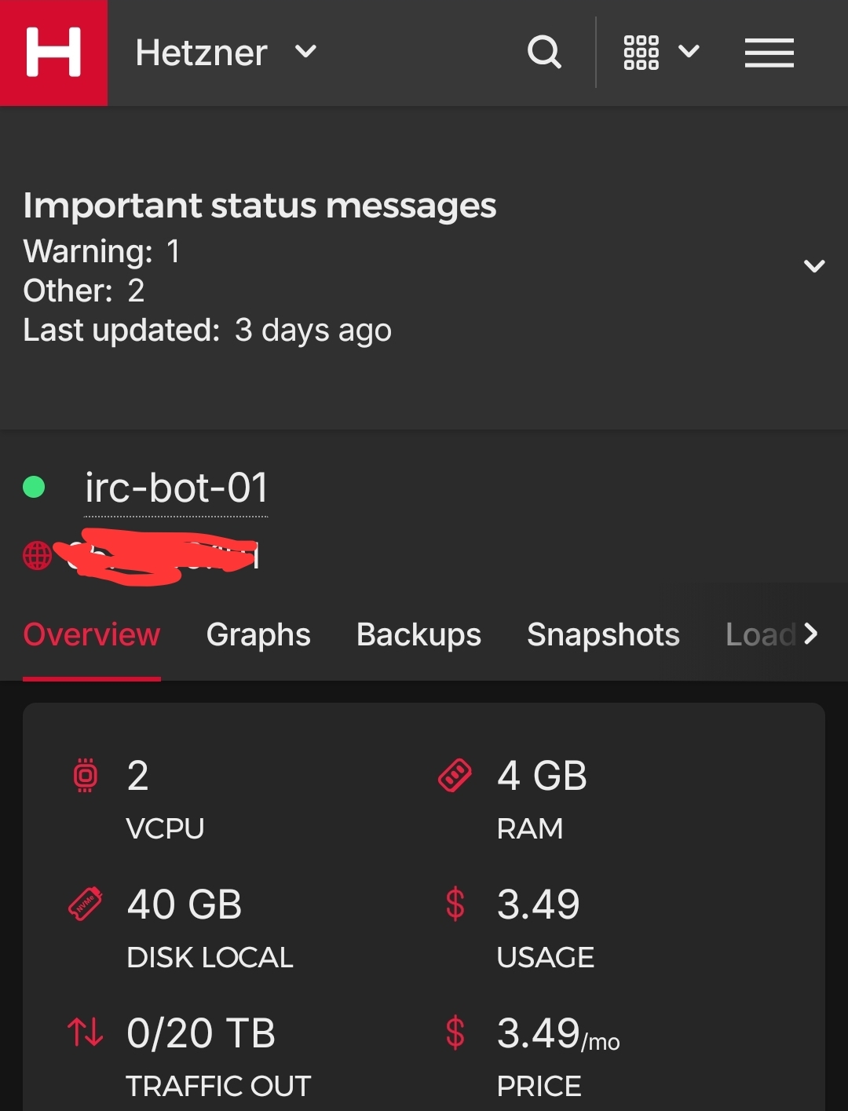Viewport: 848px width, 1111px height.
Task: Click the red Hetzner H logo
Action: tap(53, 53)
